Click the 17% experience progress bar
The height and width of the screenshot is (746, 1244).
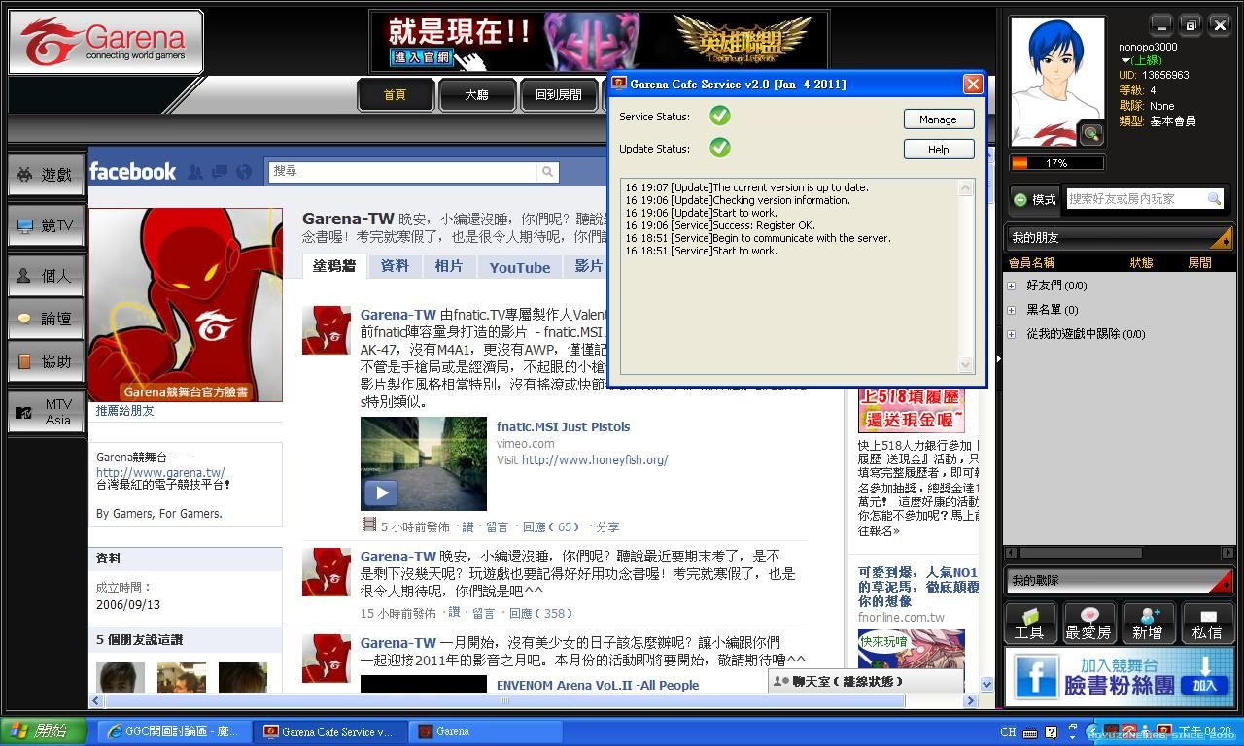coord(1055,163)
